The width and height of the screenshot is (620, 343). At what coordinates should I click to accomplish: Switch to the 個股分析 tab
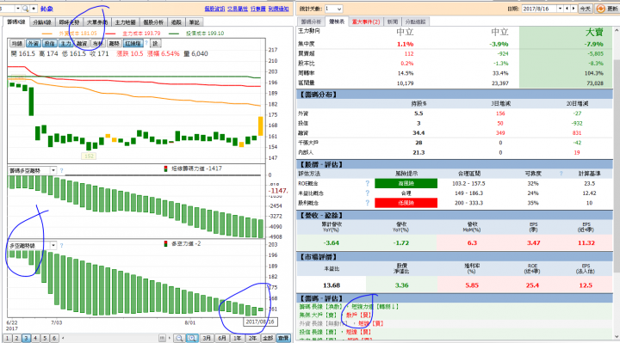tap(153, 22)
